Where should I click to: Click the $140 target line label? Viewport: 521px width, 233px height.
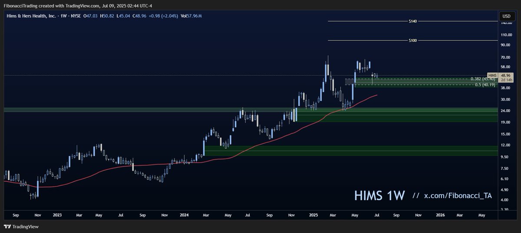click(412, 21)
